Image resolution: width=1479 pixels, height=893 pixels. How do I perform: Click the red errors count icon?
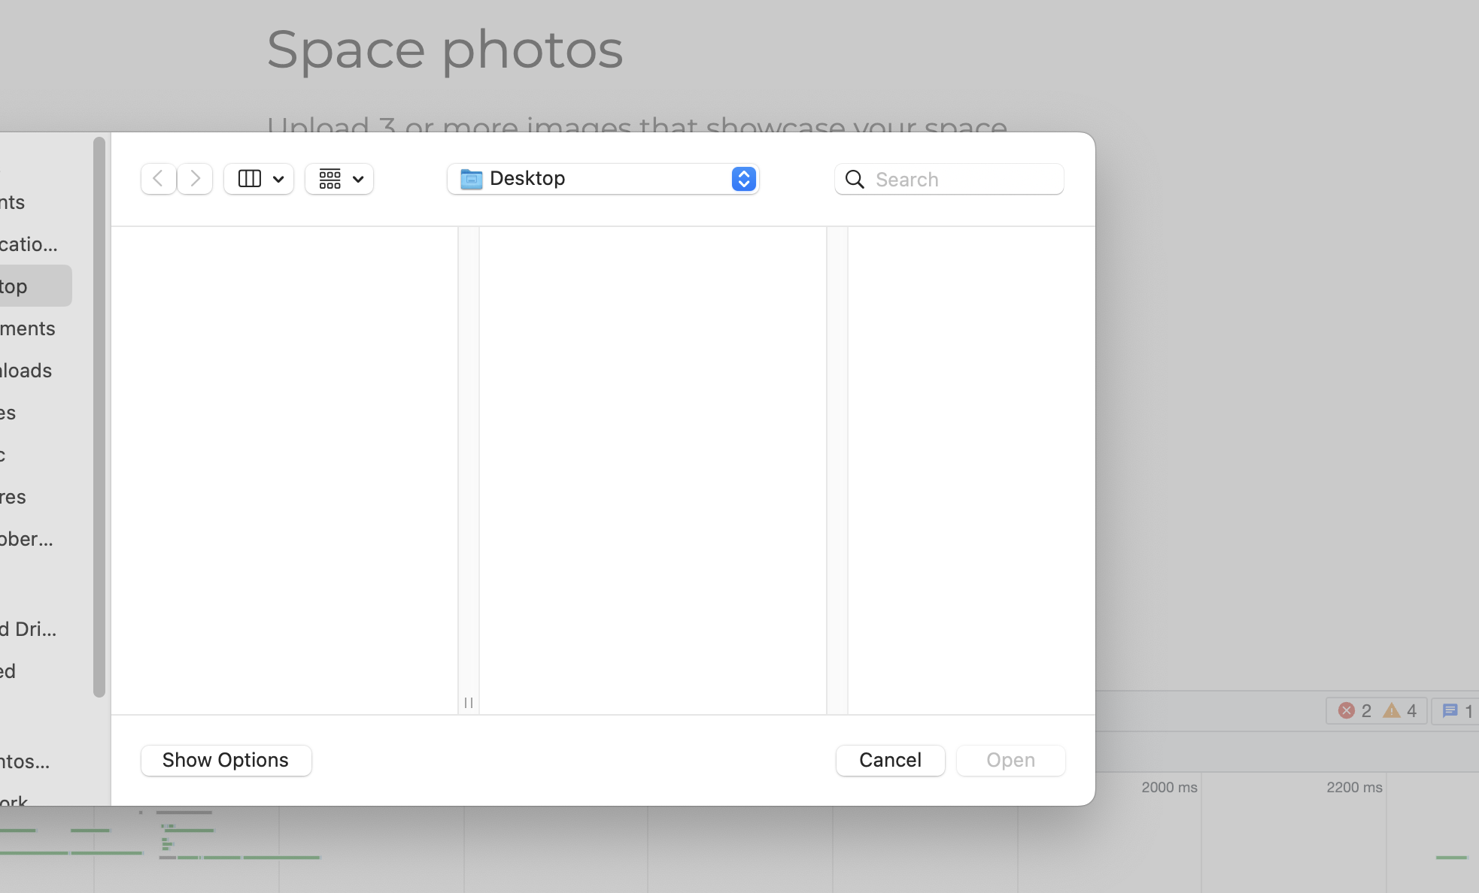(1347, 710)
